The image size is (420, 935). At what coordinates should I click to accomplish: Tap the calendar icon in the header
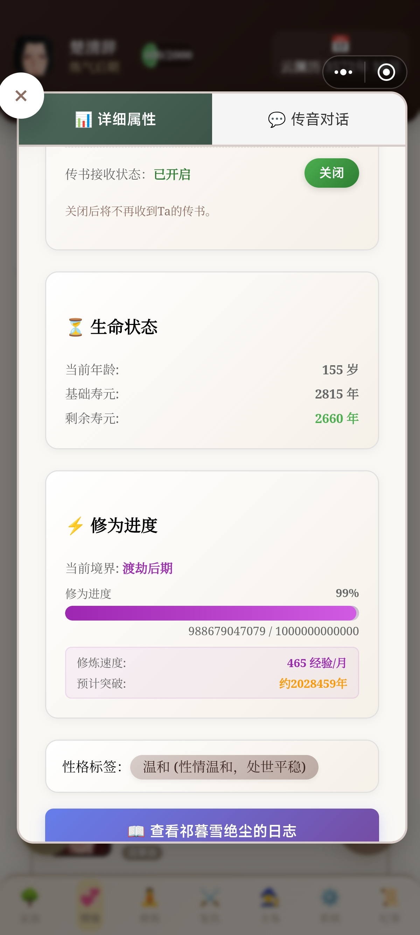[341, 44]
